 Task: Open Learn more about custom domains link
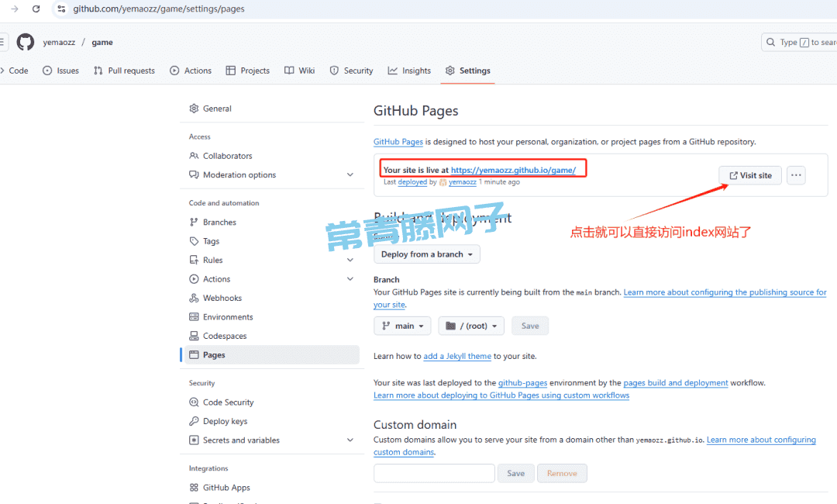tap(761, 440)
